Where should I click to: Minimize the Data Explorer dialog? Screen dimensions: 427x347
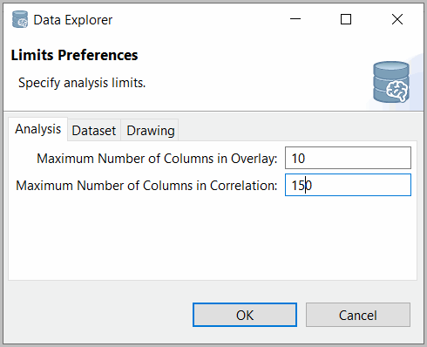point(295,19)
